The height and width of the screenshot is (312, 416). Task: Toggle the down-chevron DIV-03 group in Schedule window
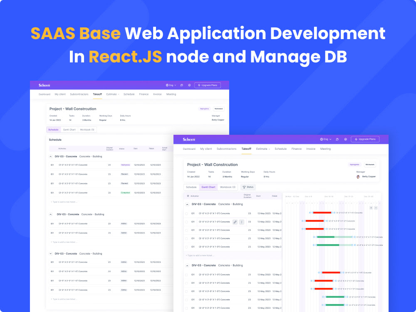coord(50,254)
